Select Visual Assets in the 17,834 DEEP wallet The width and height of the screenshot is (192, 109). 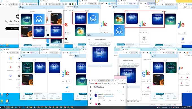(x=28, y=45)
